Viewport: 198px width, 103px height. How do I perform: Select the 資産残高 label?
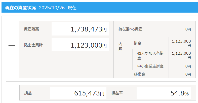pyautogui.click(x=31, y=29)
